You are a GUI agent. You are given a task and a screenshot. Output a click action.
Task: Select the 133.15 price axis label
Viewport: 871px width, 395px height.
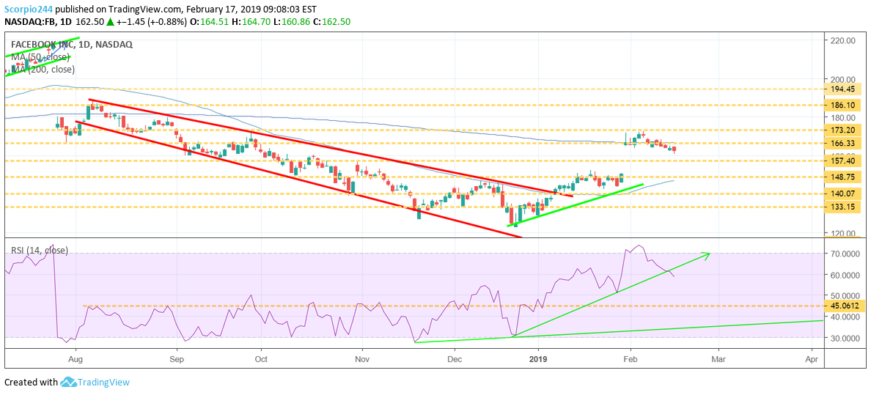(x=843, y=207)
